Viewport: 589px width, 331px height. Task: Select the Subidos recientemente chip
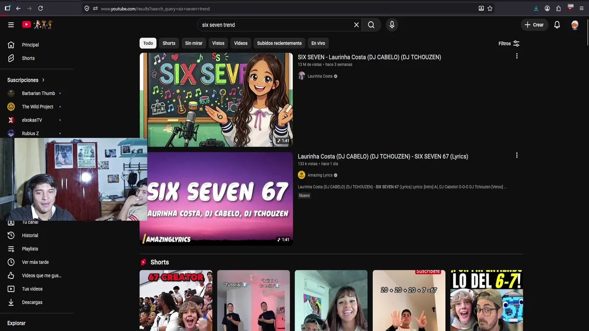coord(279,43)
